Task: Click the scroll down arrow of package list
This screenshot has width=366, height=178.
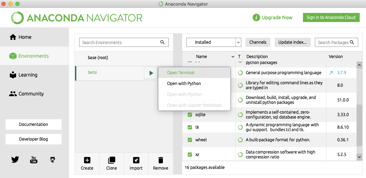Action: [x=359, y=157]
